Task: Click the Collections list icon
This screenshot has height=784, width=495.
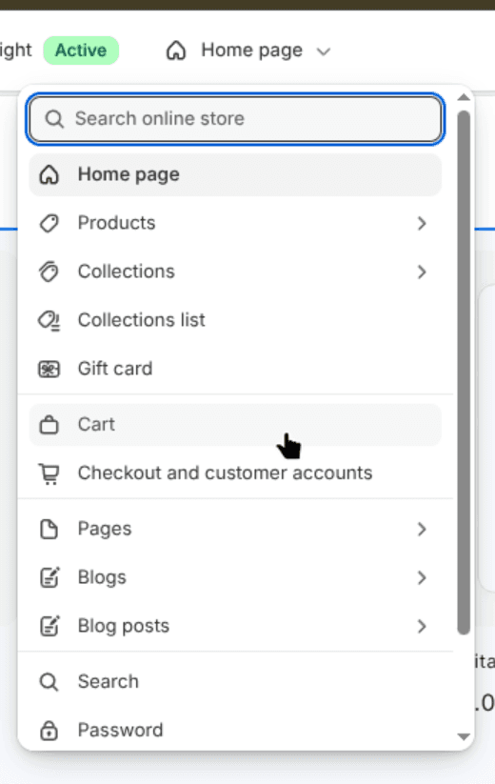Action: coord(49,320)
